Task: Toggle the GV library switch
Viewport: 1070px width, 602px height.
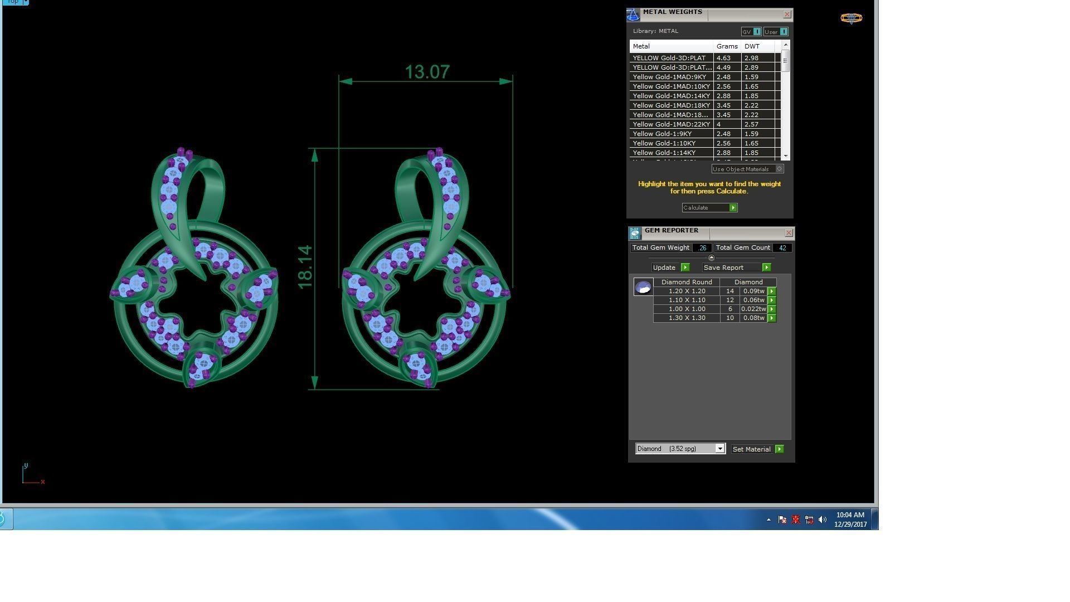Action: coord(757,32)
